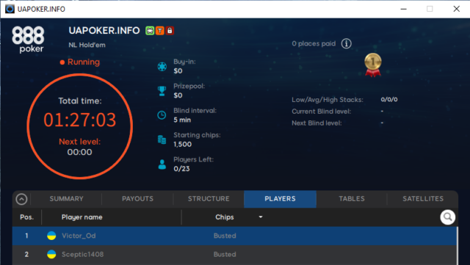This screenshot has width=470, height=265.
Task: Click the red lock private badge icon
Action: [170, 31]
